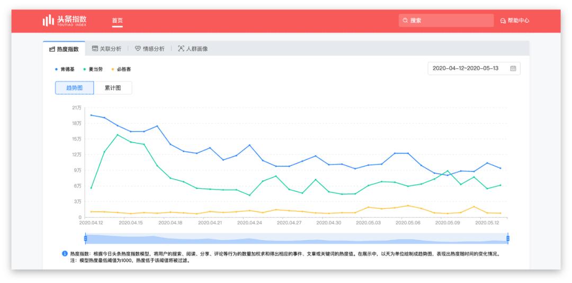
Task: Click the 2020.04.12 x-axis date label
Action: [91, 223]
